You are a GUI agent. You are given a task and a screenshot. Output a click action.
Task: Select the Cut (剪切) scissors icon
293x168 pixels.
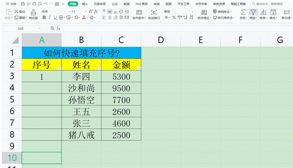[x=16, y=12]
